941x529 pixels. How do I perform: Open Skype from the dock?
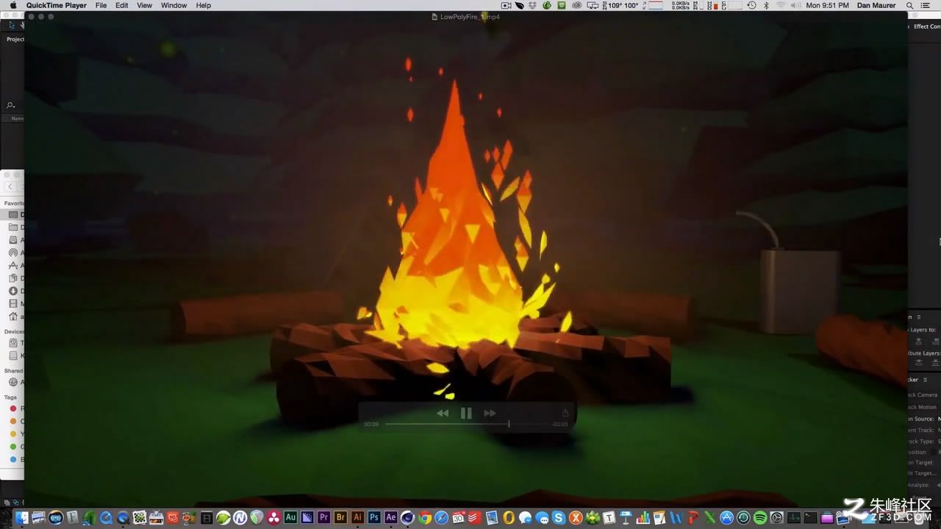tap(559, 517)
